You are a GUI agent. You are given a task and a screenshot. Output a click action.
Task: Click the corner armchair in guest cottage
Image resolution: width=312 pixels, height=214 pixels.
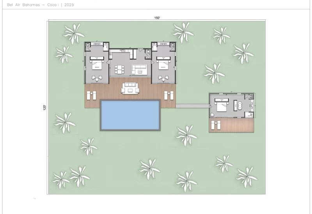[x=213, y=115]
